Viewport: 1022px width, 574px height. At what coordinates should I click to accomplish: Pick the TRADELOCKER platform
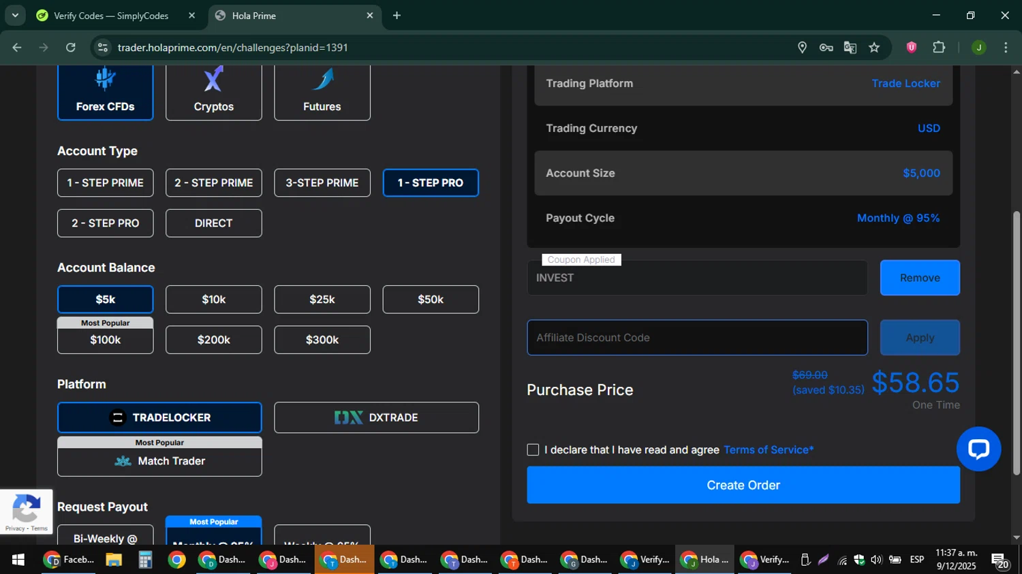[159, 417]
